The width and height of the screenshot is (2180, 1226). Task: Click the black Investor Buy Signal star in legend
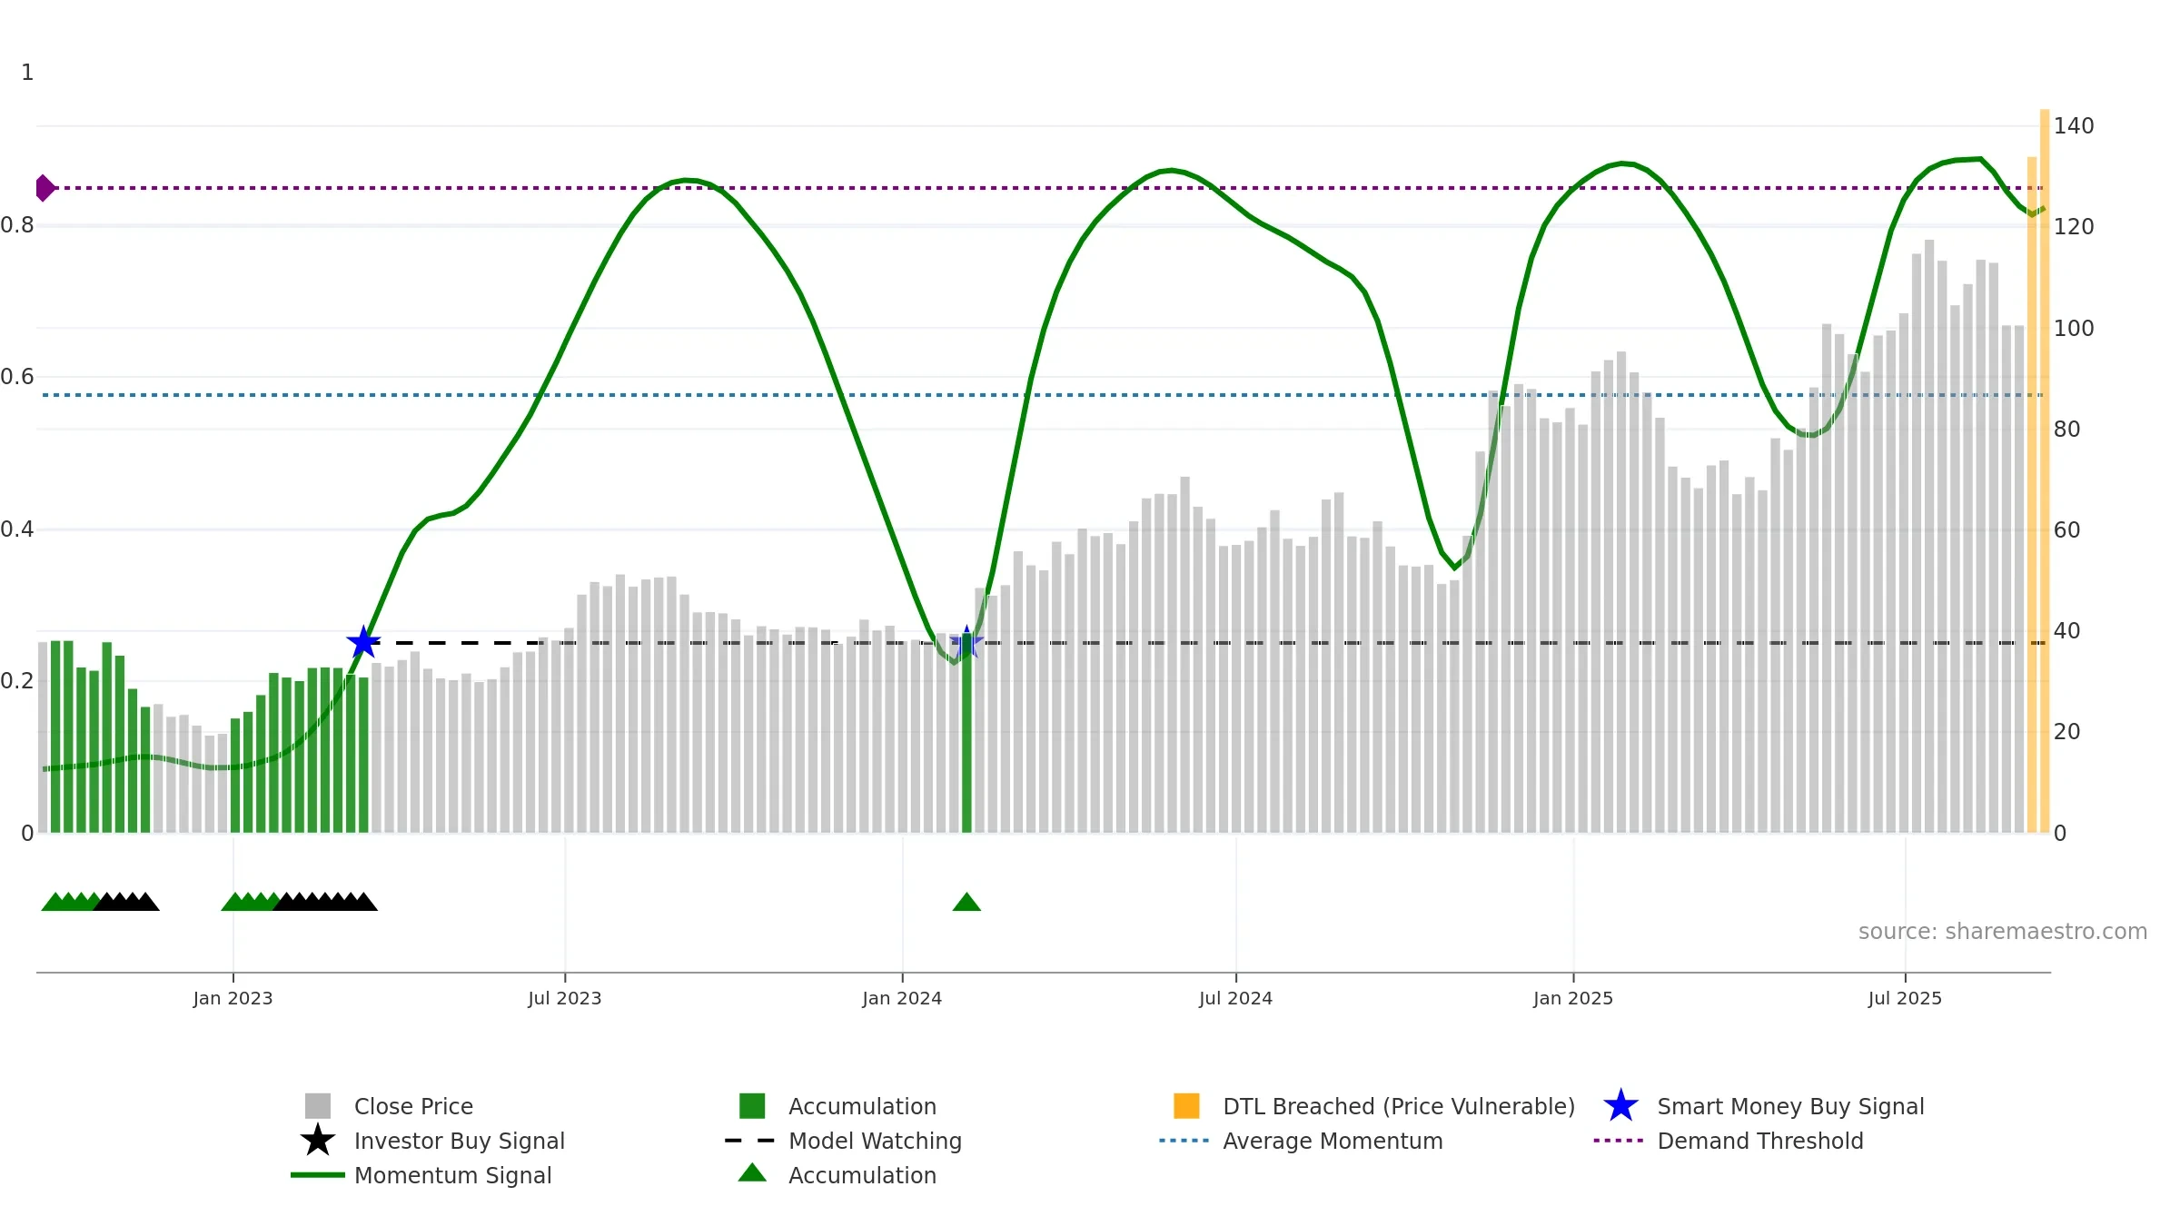pyautogui.click(x=318, y=1141)
